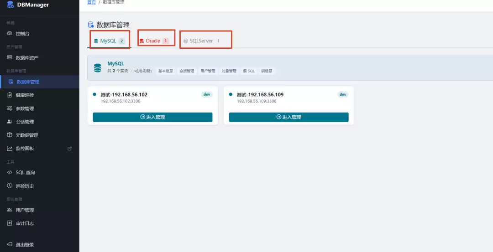The image size is (493, 252).
Task: Open 控制台 menu item
Action: coord(40,34)
